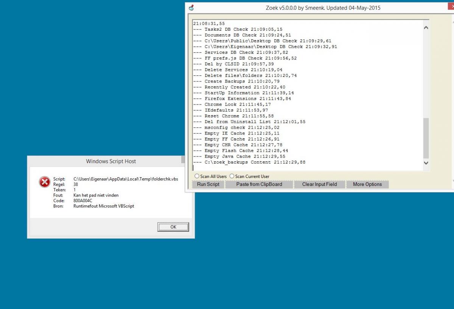Click the Zoek v5.0.0.0 title bar text

tap(323, 8)
